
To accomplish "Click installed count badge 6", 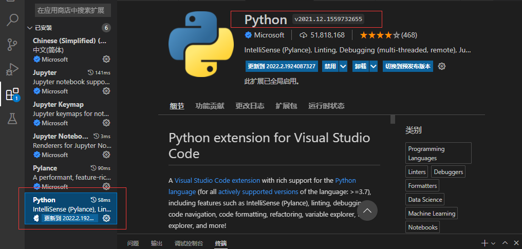I will click(x=106, y=28).
